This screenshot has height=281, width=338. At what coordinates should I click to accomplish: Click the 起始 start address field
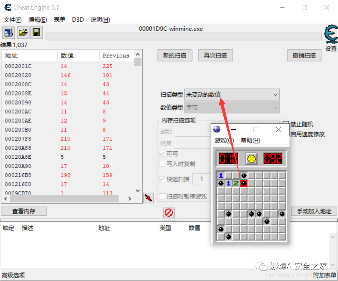point(193,131)
